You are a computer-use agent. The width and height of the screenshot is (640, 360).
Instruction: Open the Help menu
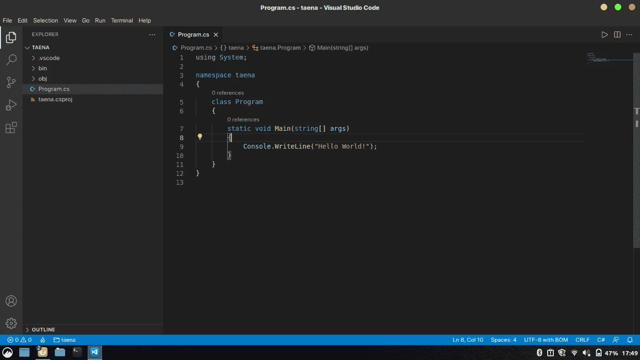coord(145,21)
